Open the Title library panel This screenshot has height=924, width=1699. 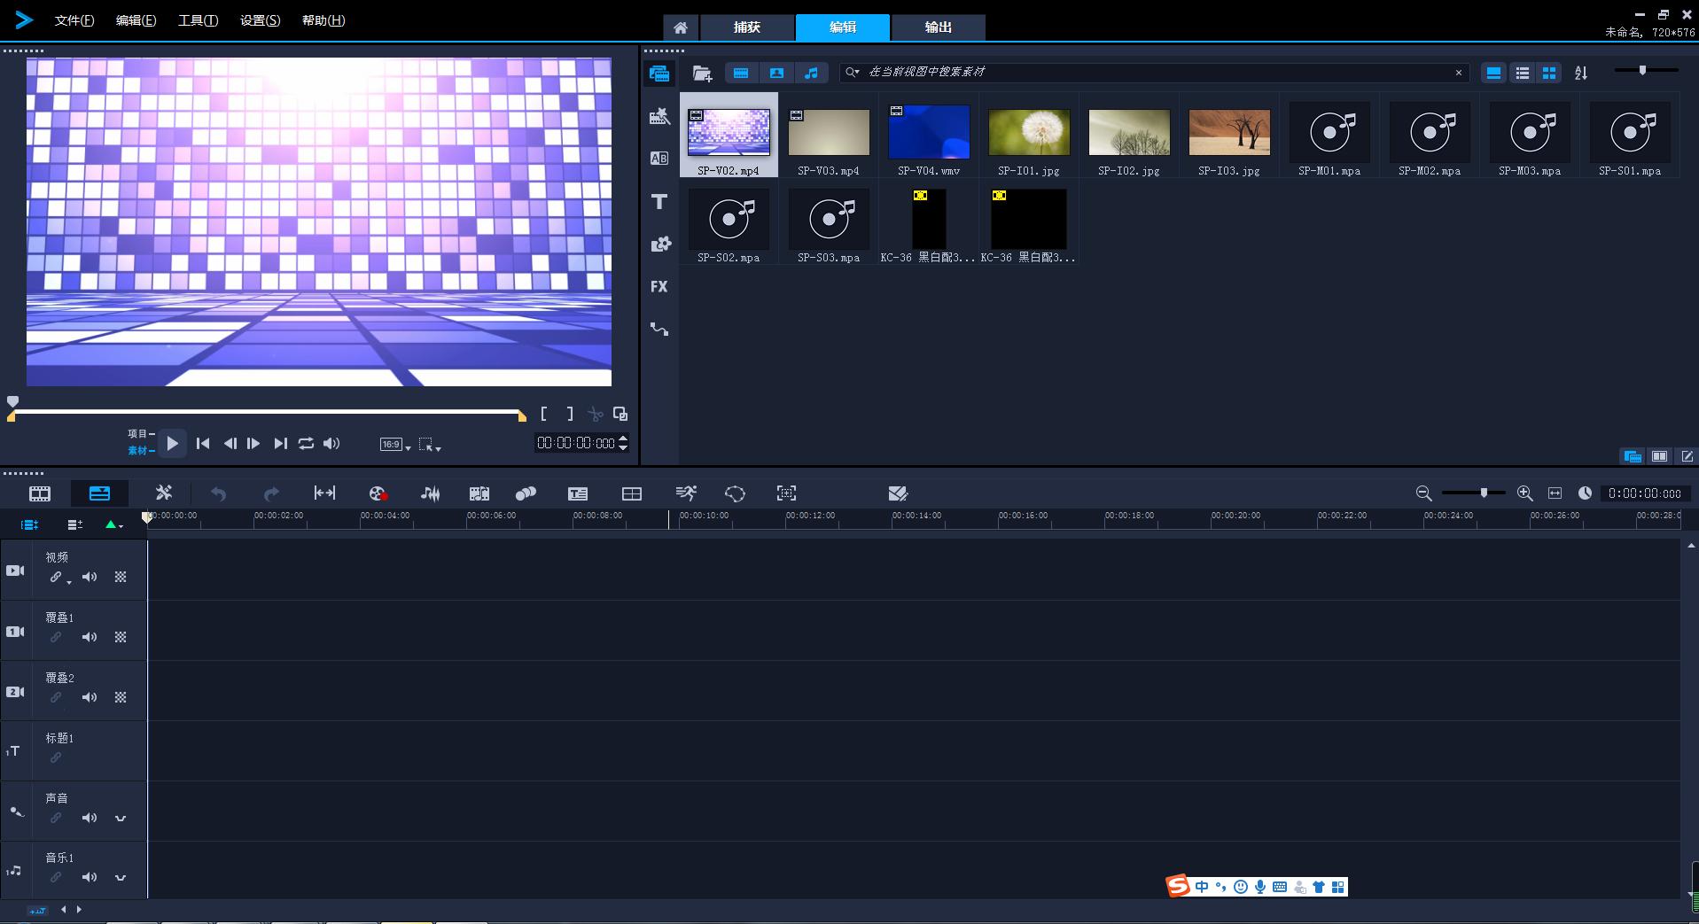coord(659,202)
